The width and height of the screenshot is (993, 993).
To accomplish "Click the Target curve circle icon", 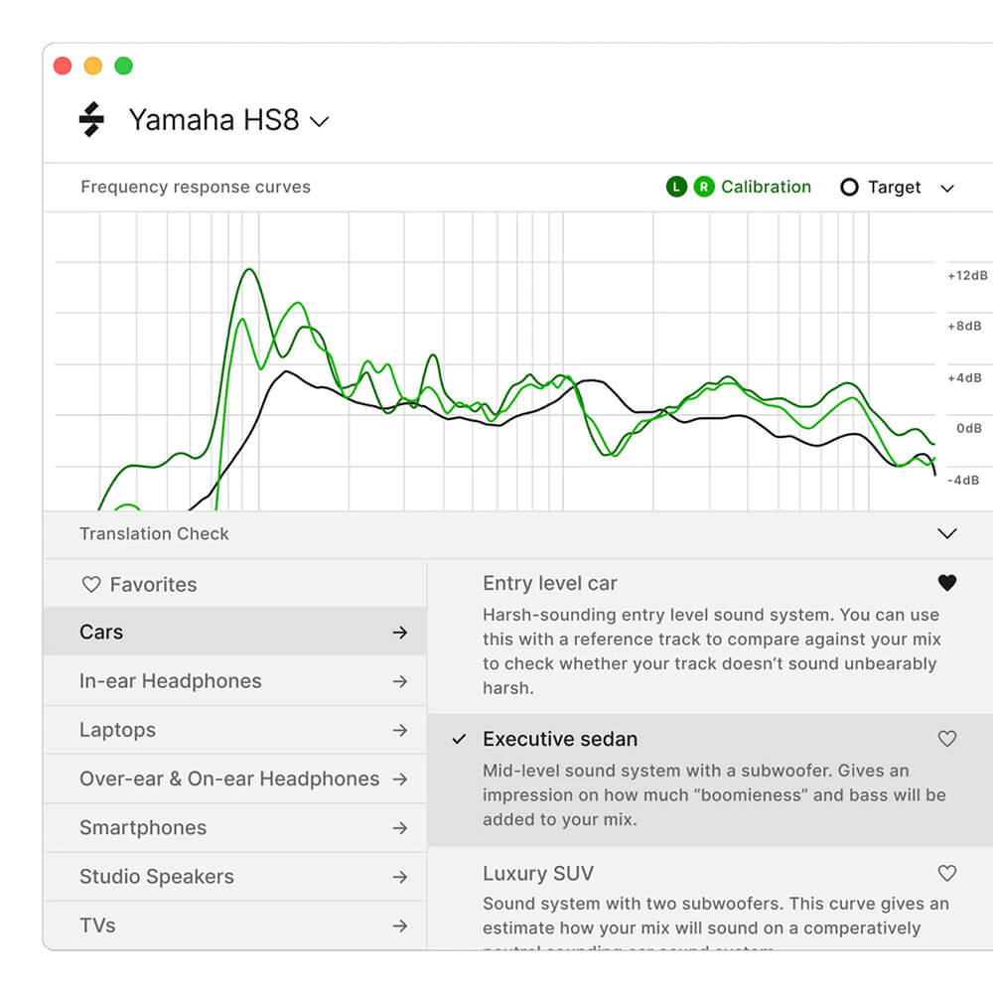I will point(850,187).
